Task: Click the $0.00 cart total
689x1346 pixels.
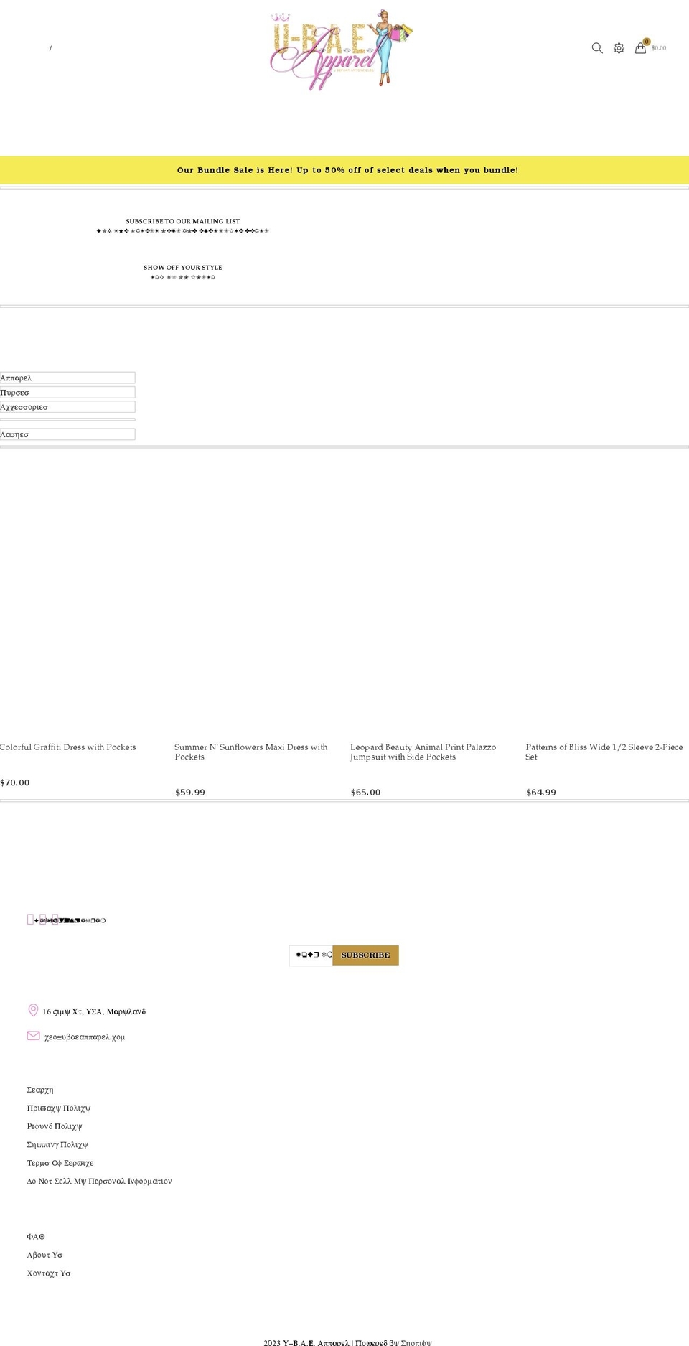Action: coord(659,48)
